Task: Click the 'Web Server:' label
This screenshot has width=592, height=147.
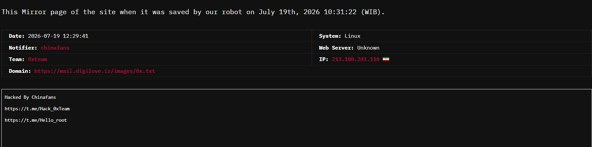Action: coord(336,48)
